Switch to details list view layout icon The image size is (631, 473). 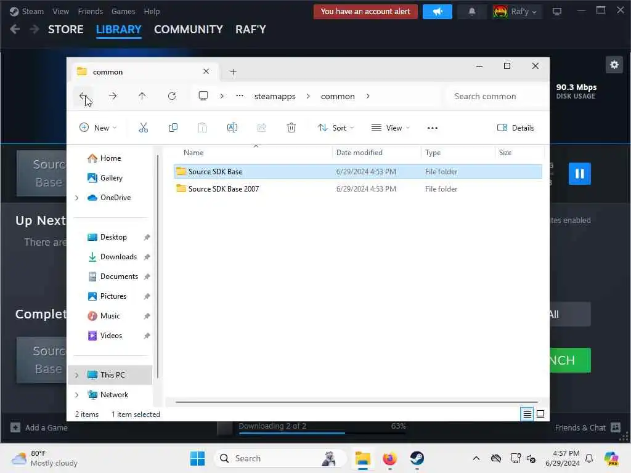pos(527,414)
